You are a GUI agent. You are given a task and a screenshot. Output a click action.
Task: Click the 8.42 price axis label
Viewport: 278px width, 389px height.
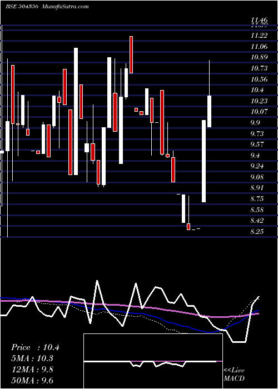click(257, 221)
